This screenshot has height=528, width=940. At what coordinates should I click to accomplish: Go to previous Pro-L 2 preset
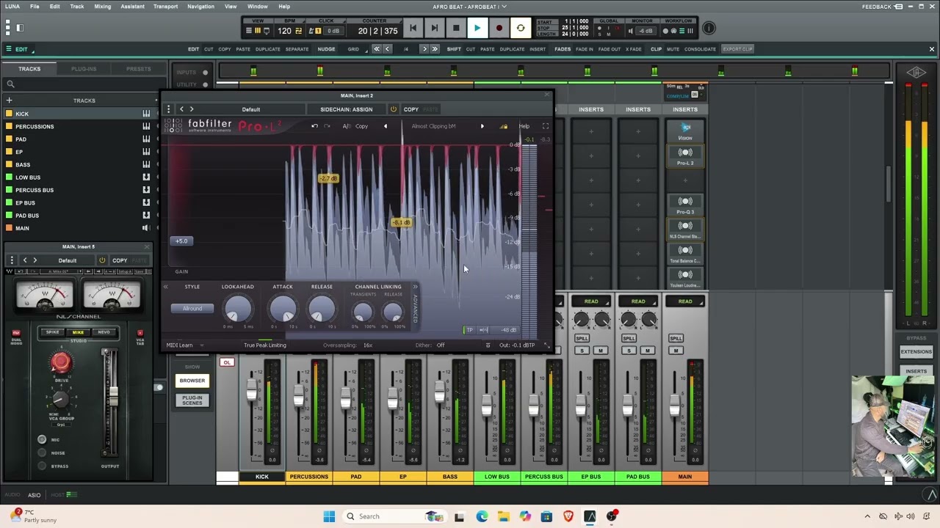385,126
